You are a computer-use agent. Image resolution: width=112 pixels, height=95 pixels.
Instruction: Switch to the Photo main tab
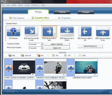pos(38,12)
